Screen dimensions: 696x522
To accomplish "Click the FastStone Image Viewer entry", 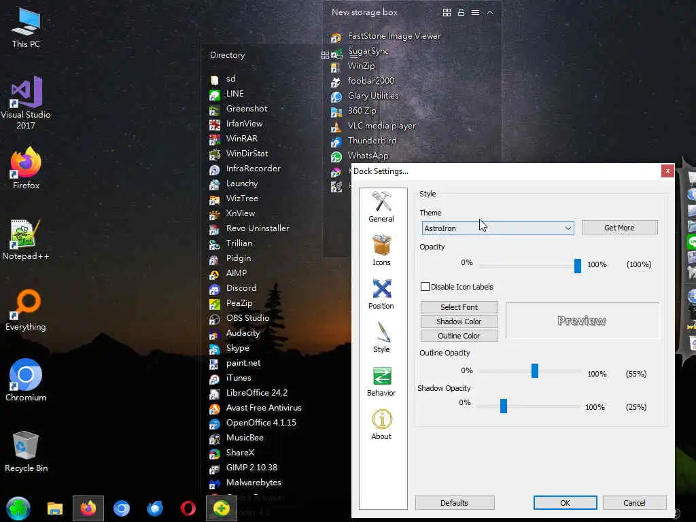I will (386, 37).
